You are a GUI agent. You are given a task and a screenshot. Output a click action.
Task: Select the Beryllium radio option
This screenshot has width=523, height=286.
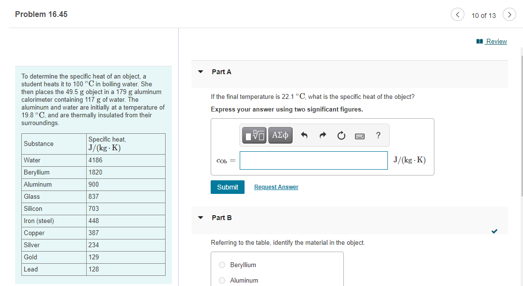[x=222, y=265]
